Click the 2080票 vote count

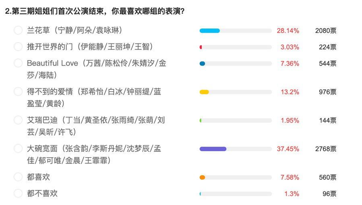[326, 31]
